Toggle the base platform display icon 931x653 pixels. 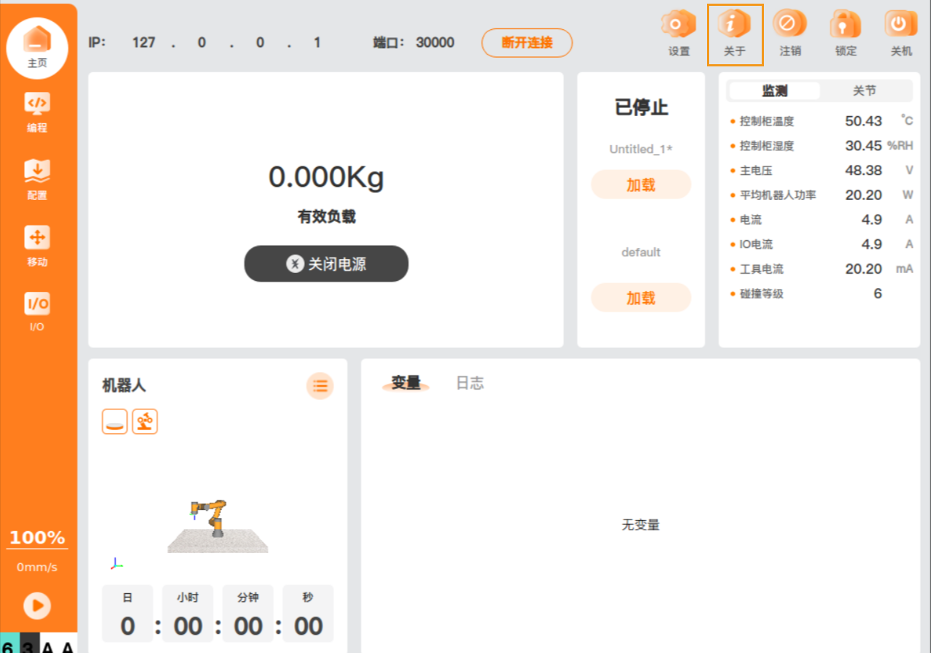(115, 422)
